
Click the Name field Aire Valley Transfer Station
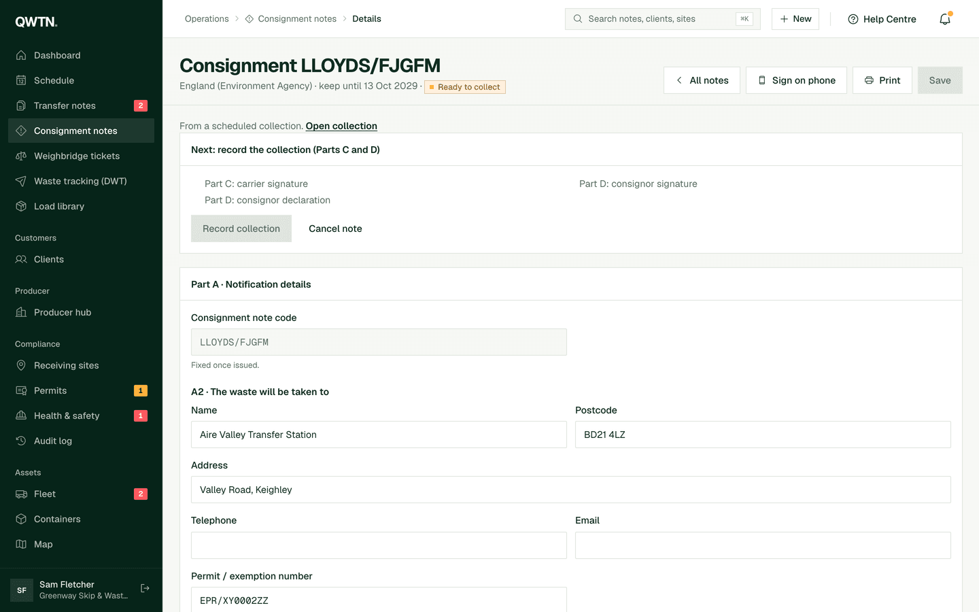coord(379,435)
